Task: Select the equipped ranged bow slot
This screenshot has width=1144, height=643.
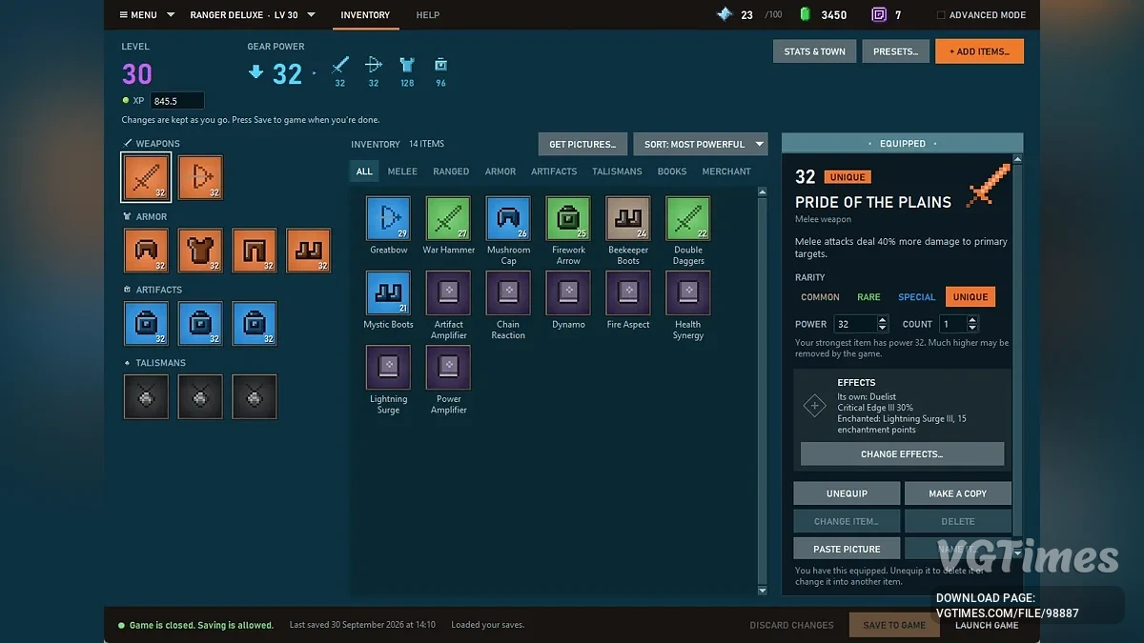Action: [x=200, y=177]
